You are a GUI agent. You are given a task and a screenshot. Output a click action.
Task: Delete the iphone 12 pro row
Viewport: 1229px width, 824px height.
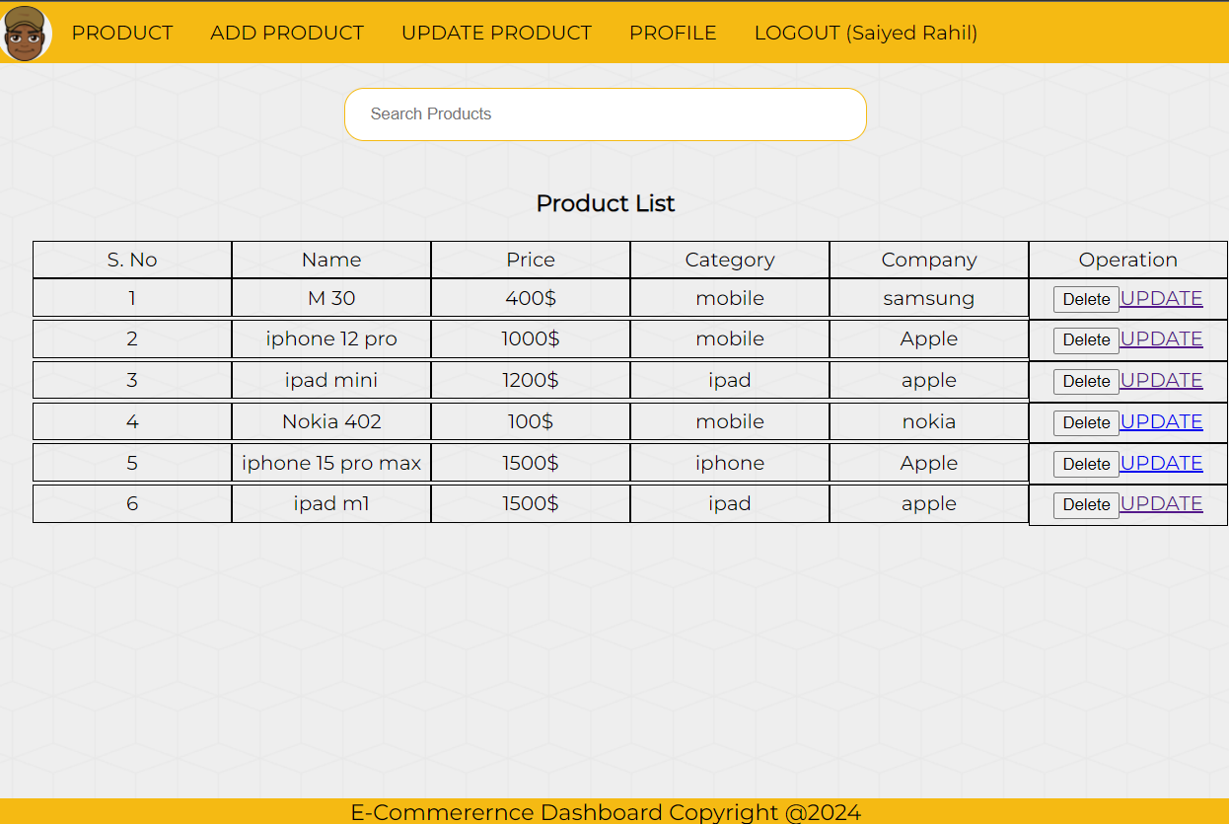(1086, 340)
